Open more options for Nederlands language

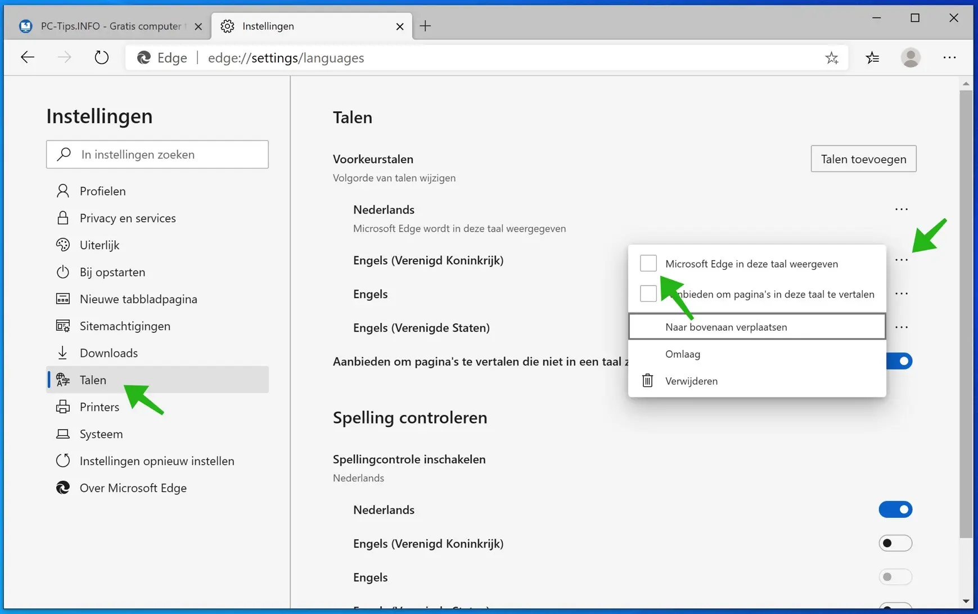902,209
